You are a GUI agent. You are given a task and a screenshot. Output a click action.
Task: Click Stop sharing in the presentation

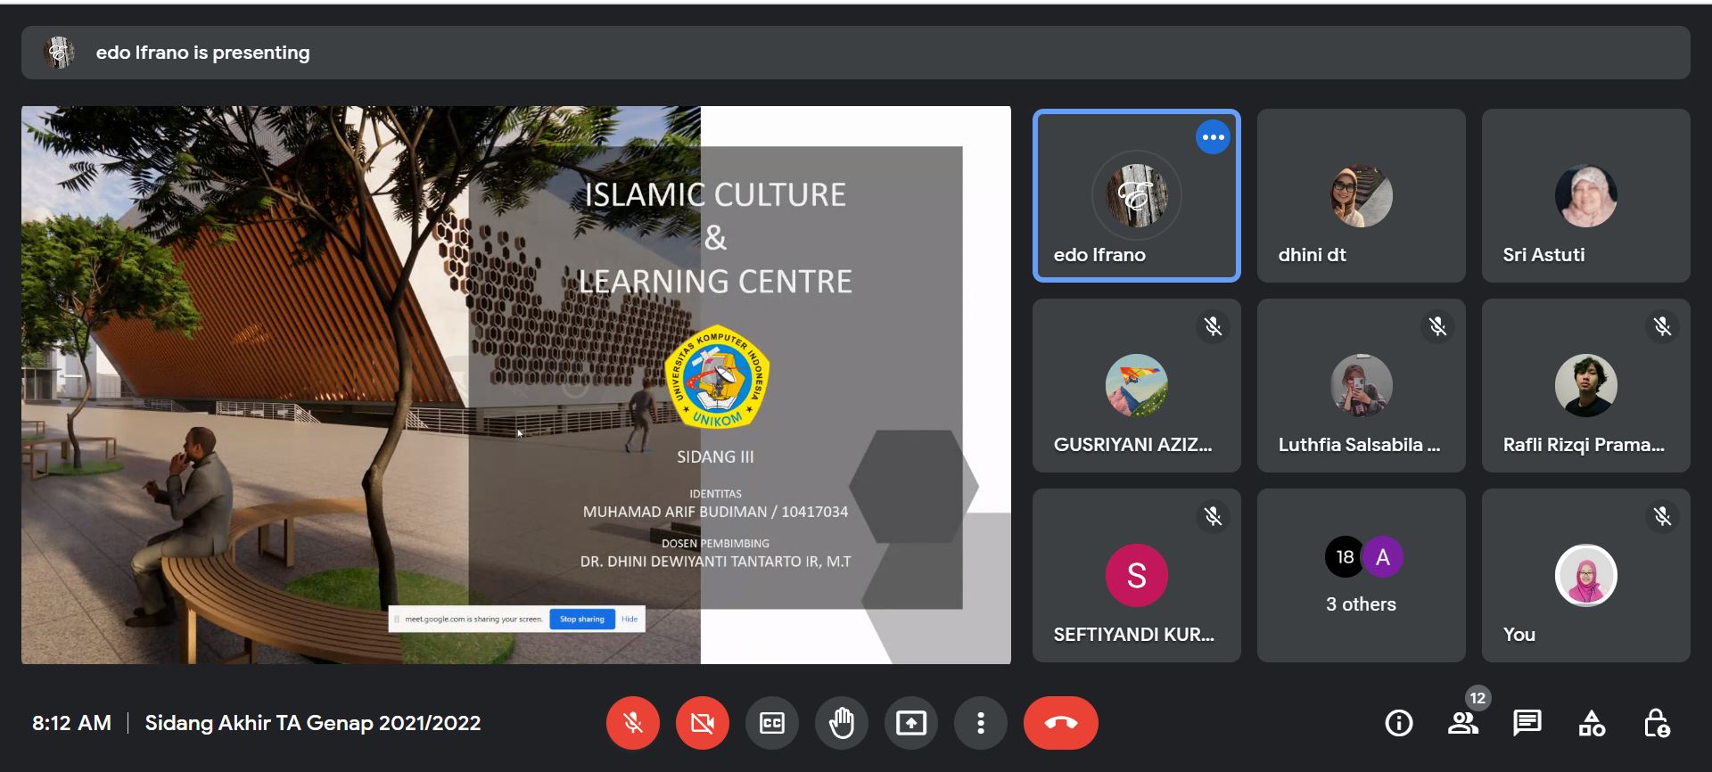(581, 619)
